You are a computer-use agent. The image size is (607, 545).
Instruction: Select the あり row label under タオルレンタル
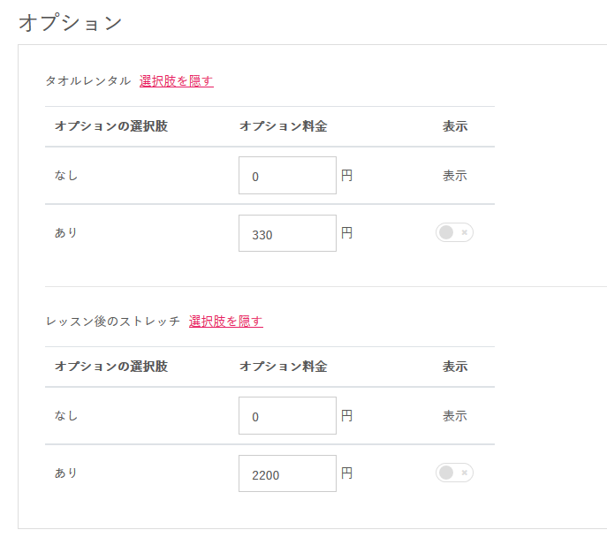pos(66,233)
